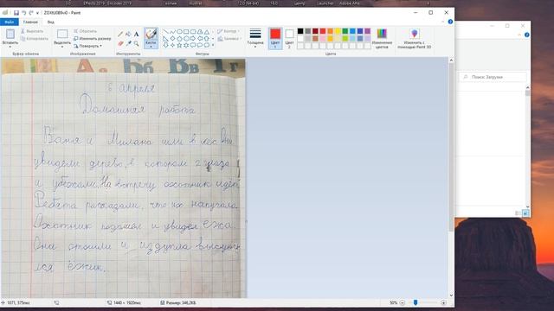Screen dimensions: 554x311
Task: Select the Color picker eyedropper tool
Action: [128, 43]
